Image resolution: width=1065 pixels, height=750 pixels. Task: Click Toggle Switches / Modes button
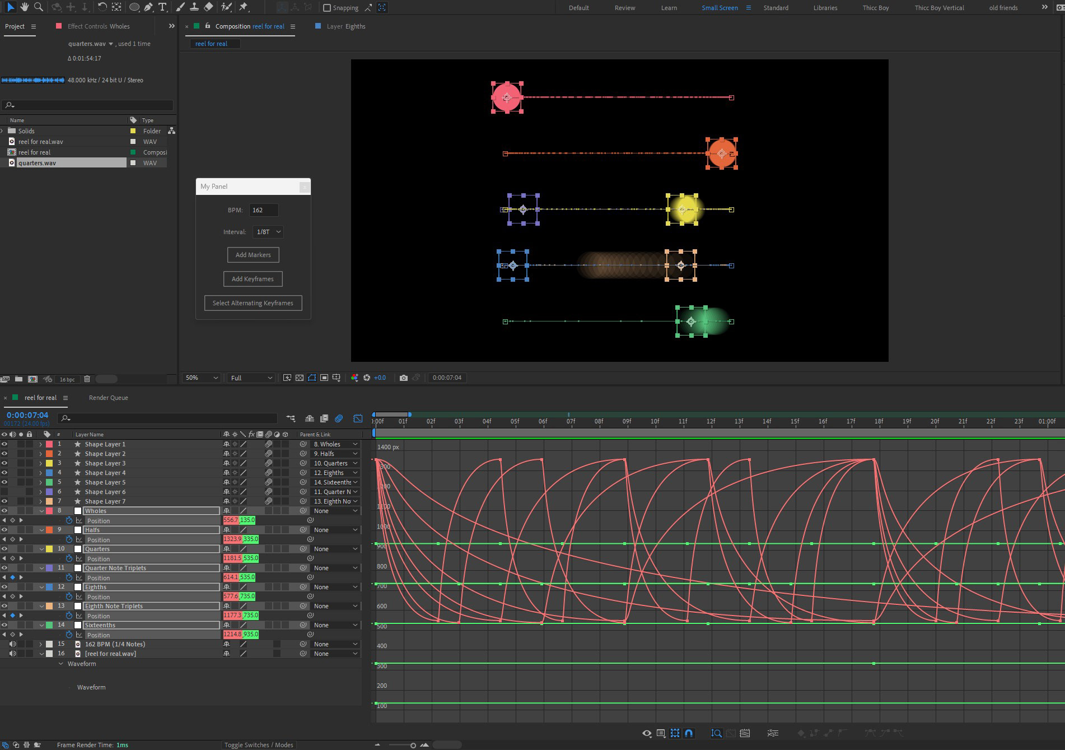(x=259, y=745)
